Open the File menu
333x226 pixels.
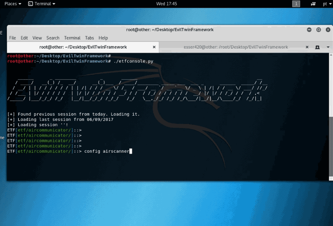[x=12, y=38]
